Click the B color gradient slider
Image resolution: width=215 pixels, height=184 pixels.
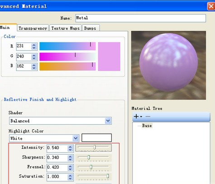tap(67, 66)
